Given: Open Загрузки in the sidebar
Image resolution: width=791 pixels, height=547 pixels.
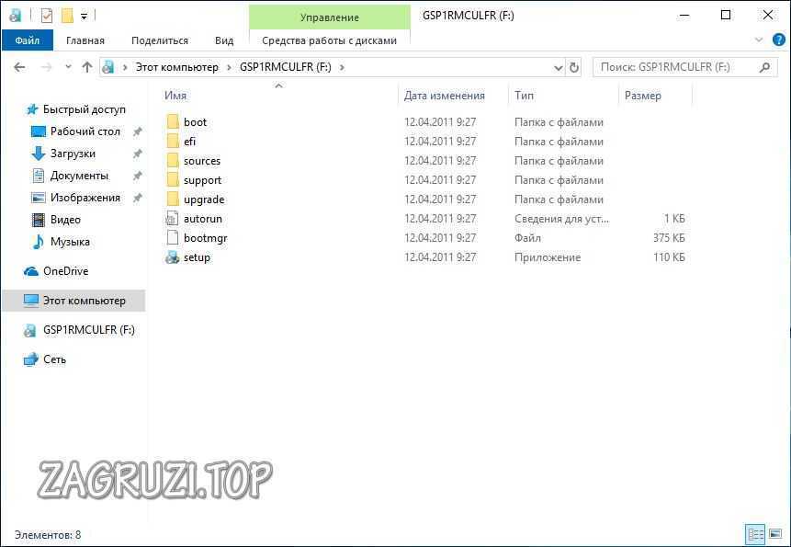Looking at the screenshot, I should coord(73,154).
